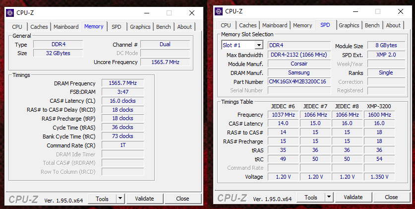Open Mainboard tab in right window
Viewport: 415px width, 209px height.
(x=275, y=25)
